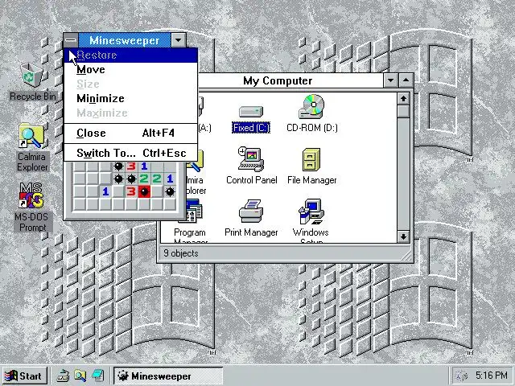The image size is (515, 386).
Task: Open Print Manager in My Computer
Action: click(x=251, y=218)
